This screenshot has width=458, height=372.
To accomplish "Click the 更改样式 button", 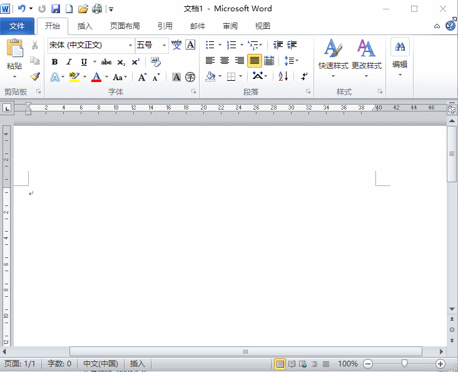I will [366, 58].
